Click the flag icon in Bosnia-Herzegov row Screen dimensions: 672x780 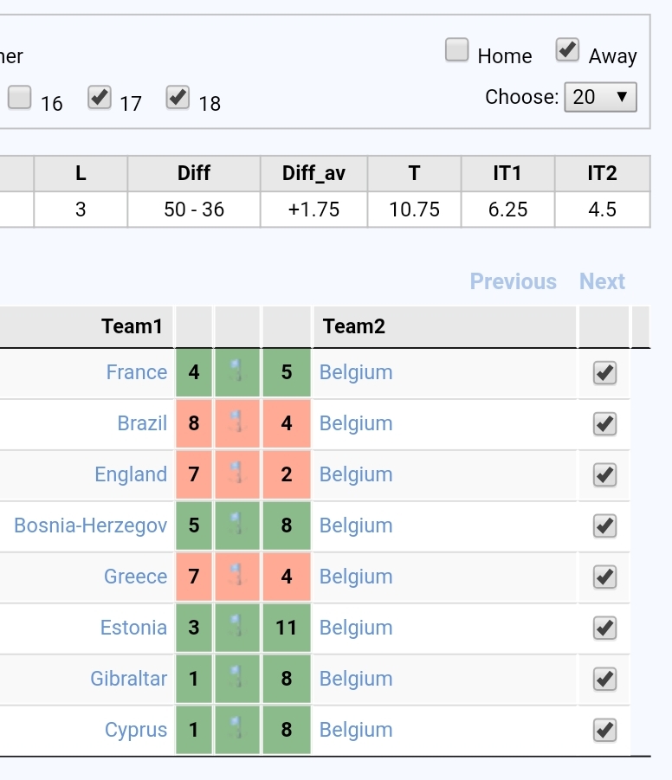[x=237, y=525]
